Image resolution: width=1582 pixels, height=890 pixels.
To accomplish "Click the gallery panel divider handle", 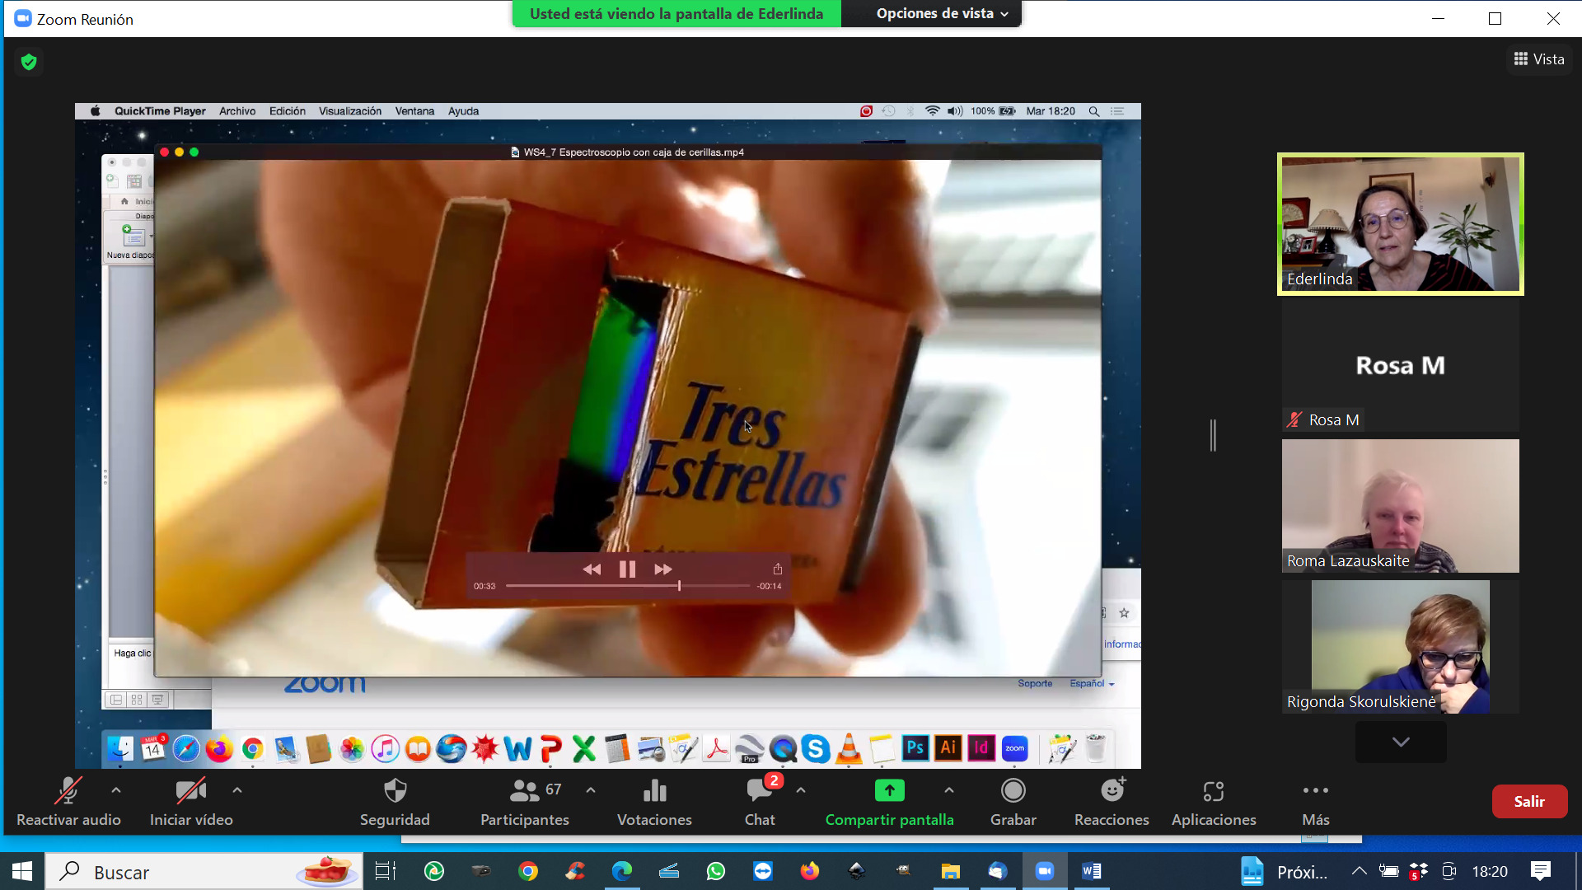I will coord(1213,435).
